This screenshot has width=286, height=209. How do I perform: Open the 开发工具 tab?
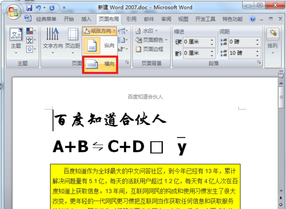pos(205,19)
